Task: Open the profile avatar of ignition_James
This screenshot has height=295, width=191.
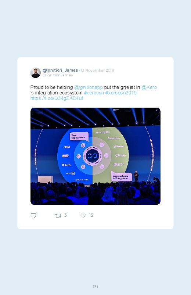Action: click(36, 73)
